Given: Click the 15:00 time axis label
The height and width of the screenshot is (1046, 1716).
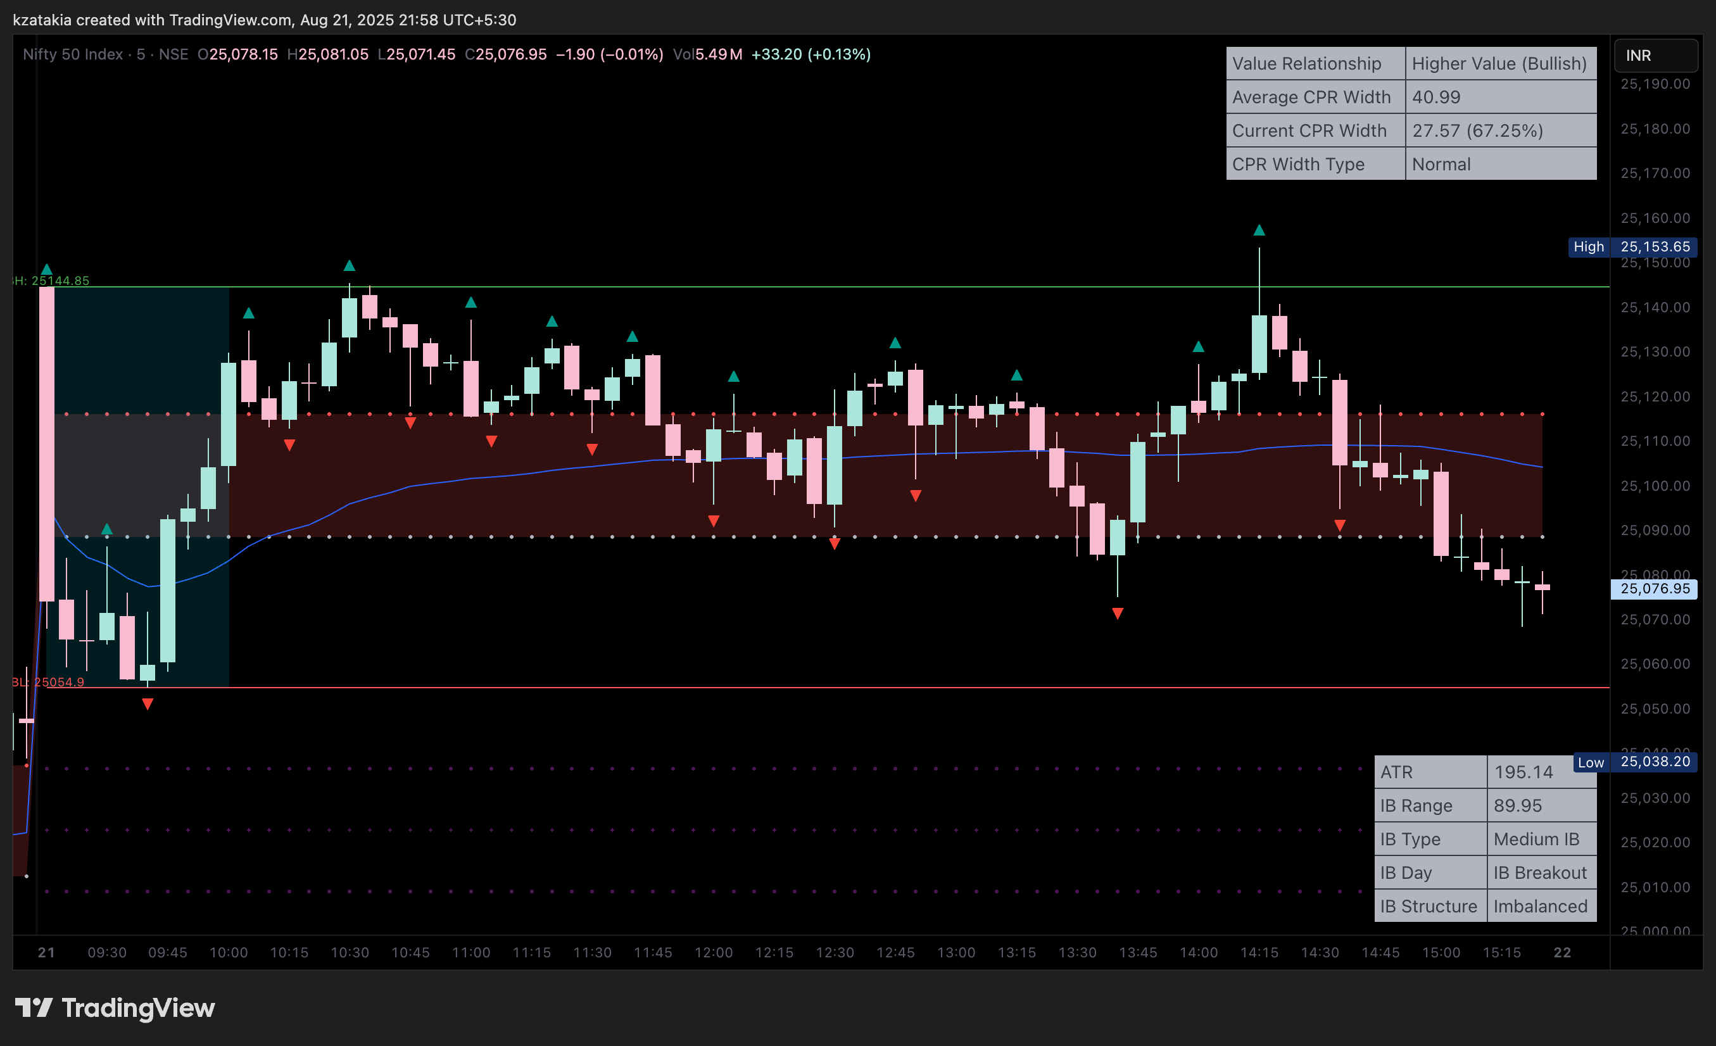Looking at the screenshot, I should coord(1441,952).
